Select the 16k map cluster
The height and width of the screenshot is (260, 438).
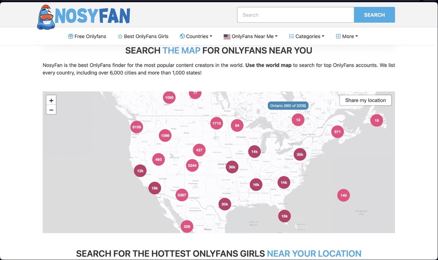[x=256, y=185]
